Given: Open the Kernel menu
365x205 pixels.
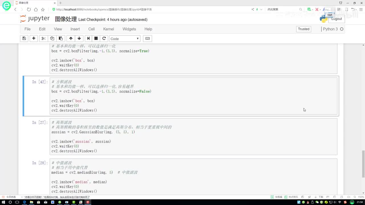Looking at the screenshot, I should pyautogui.click(x=109, y=29).
